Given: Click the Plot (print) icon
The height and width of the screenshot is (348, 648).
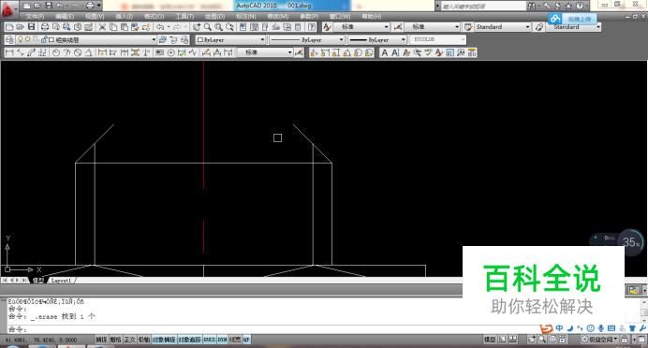Looking at the screenshot, I should tap(45, 27).
